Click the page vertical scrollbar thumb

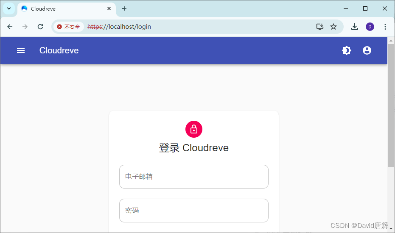click(x=391, y=105)
